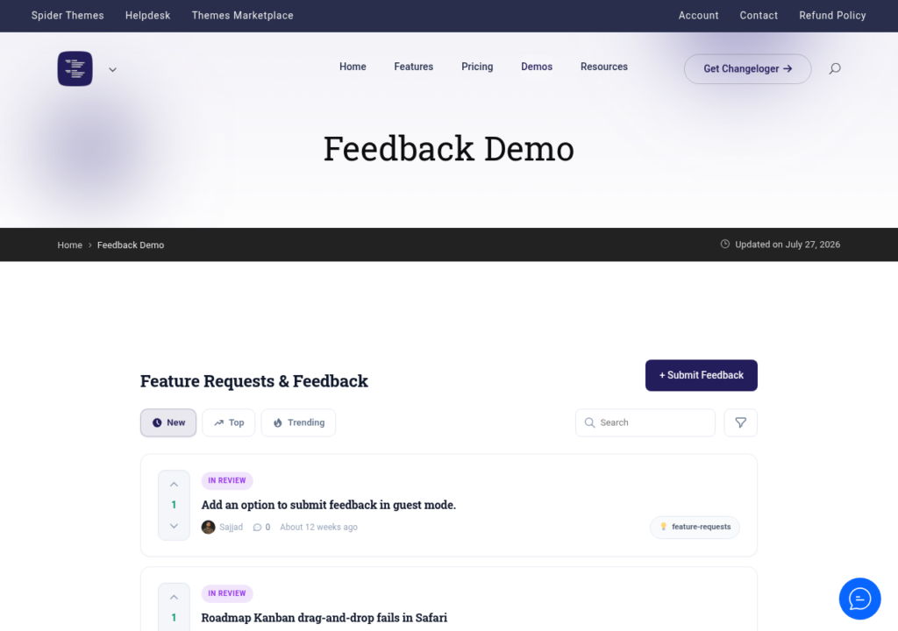View the Refund Policy link
Image resolution: width=898 pixels, height=631 pixels.
832,16
